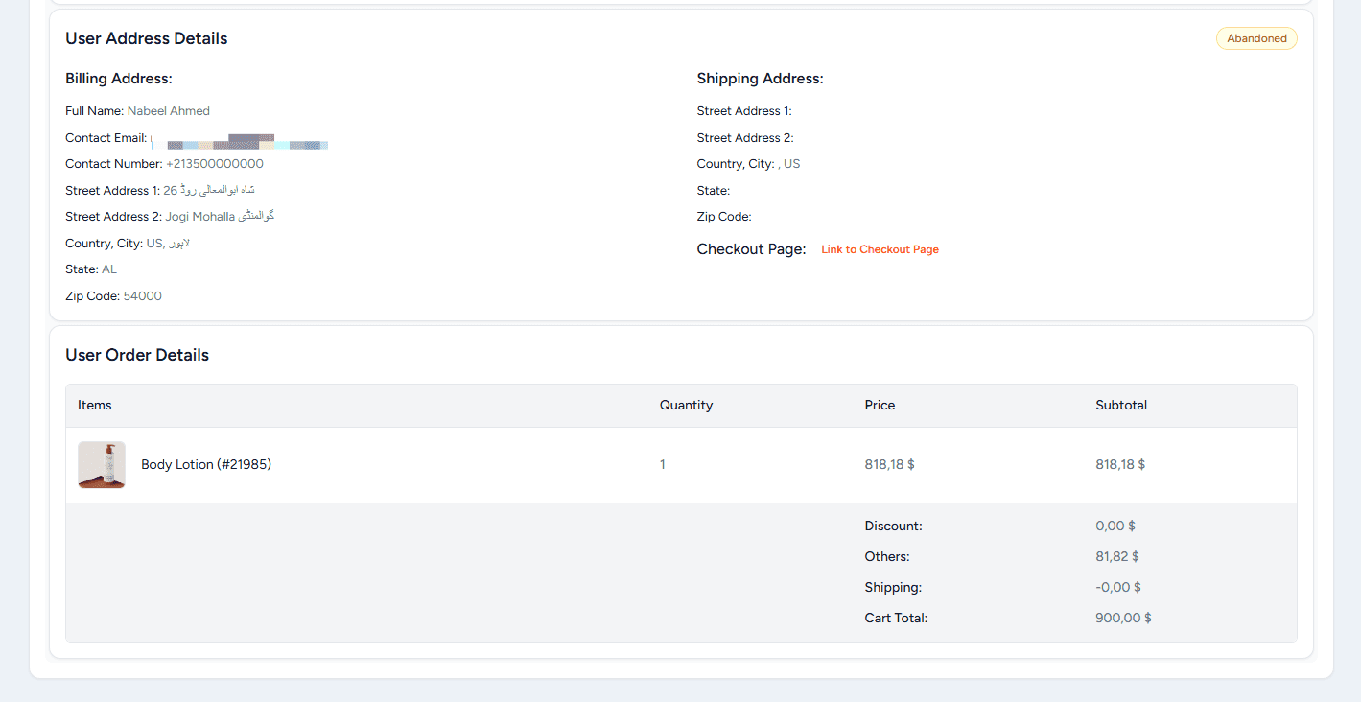Select the Body Lotion (#21985) item name
This screenshot has height=702, width=1361.
[x=206, y=465]
